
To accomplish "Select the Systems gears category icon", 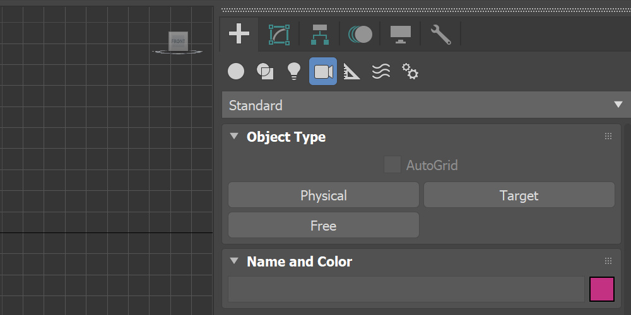I will click(410, 72).
